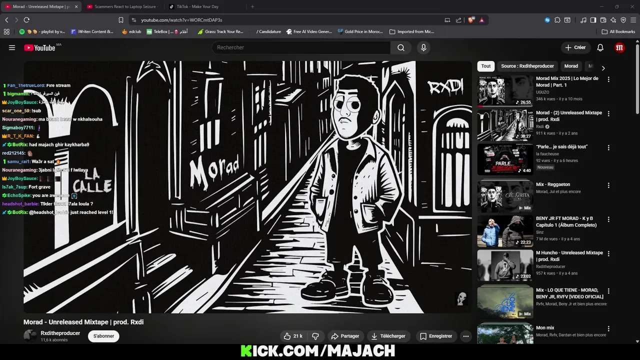
Task: Switch to Scammers React to Laptop Seizure tab
Action: tap(122, 6)
